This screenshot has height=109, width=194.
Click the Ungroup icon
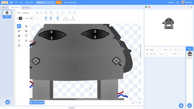coord(51,13)
